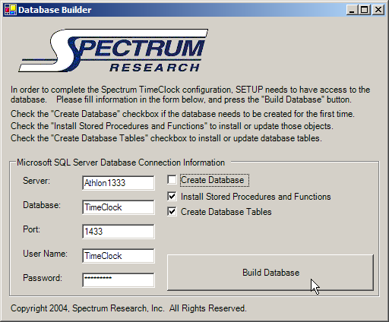This screenshot has width=389, height=322.
Task: Click the Create Database checkbox label
Action: (x=212, y=180)
